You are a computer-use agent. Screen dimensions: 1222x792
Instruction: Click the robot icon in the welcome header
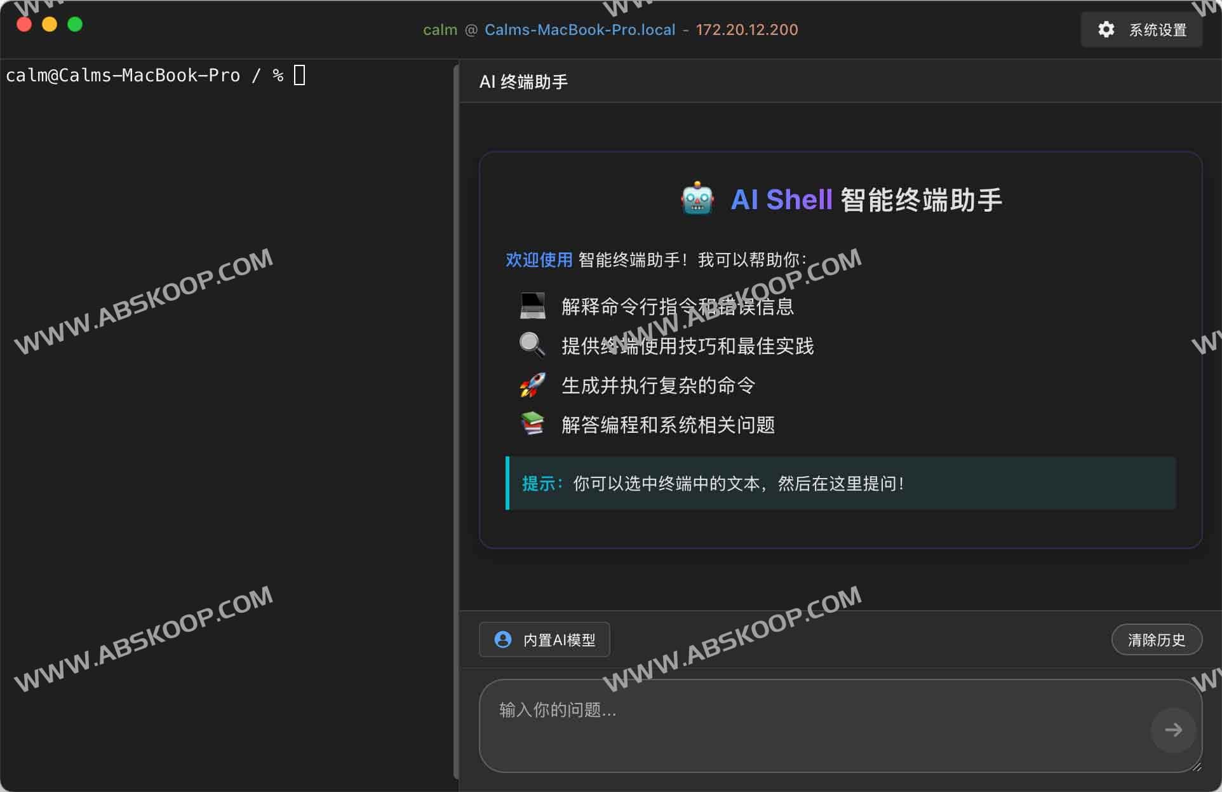(x=697, y=198)
